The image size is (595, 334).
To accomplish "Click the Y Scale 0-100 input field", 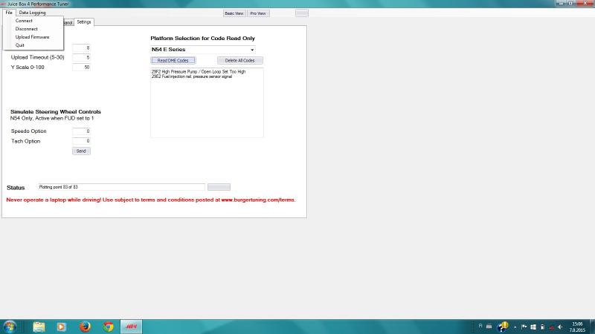I will (81, 68).
